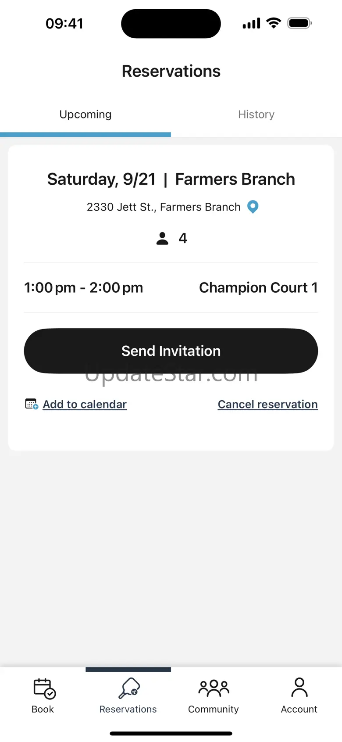Open the Account profile icon
342x742 pixels.
click(x=299, y=688)
